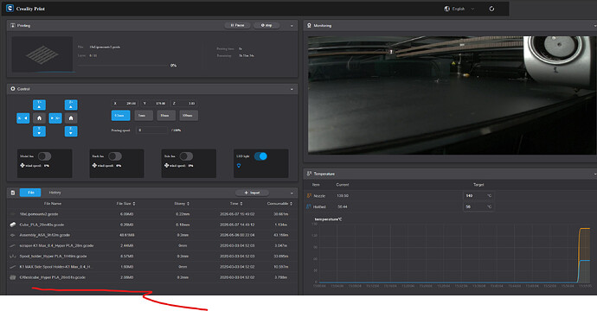This screenshot has height=311, width=597.
Task: Click the printing speed input field
Action: [151, 130]
